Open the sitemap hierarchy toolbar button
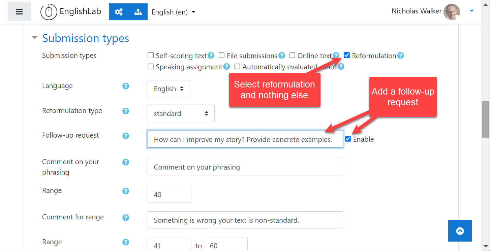Screen dimensions: 490x251 [x=138, y=12]
